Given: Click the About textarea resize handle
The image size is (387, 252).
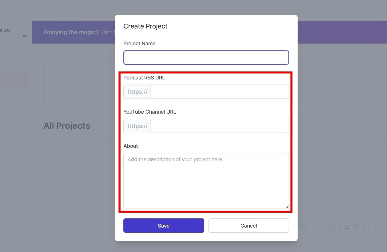Looking at the screenshot, I should pyautogui.click(x=287, y=206).
